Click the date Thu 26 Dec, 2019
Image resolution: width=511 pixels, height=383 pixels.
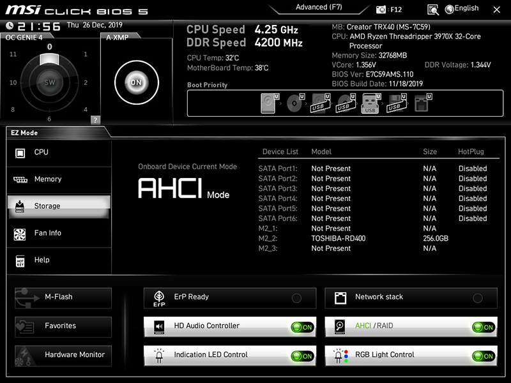point(95,25)
